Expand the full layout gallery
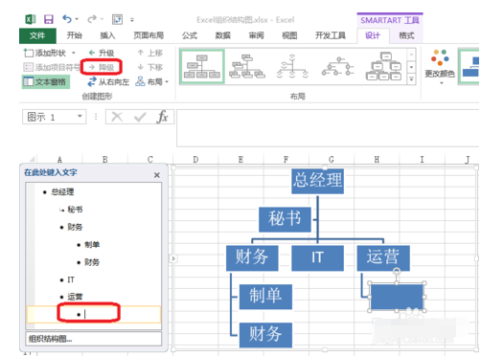This screenshot has height=356, width=481. pos(411,78)
